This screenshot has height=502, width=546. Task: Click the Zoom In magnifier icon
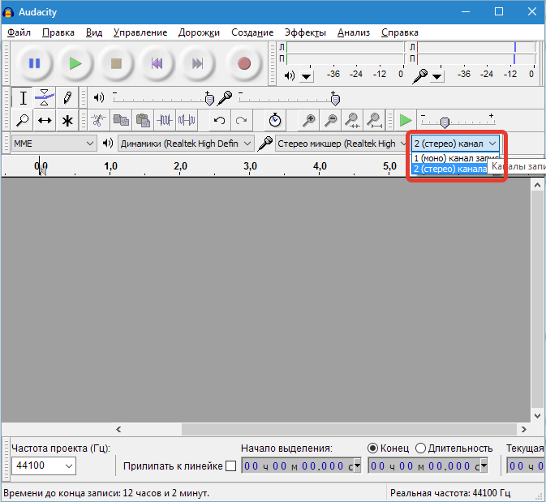[308, 121]
